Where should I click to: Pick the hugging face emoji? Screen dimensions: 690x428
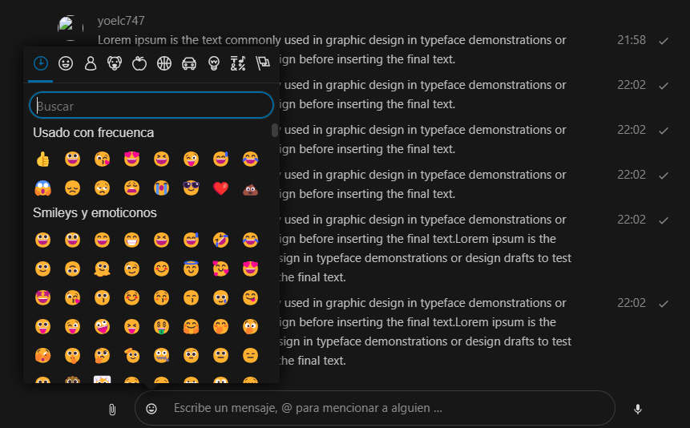pos(191,327)
